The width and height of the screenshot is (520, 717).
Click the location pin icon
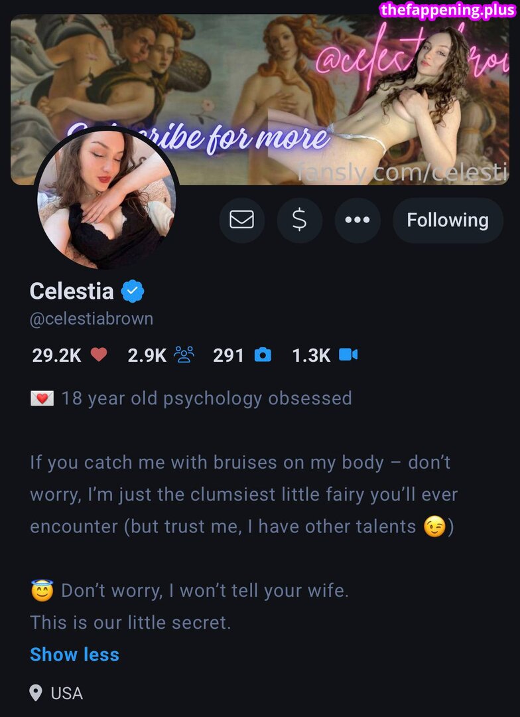point(36,694)
